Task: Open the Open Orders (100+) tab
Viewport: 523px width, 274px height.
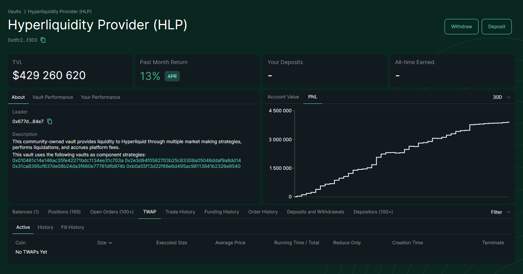Action: [112, 212]
